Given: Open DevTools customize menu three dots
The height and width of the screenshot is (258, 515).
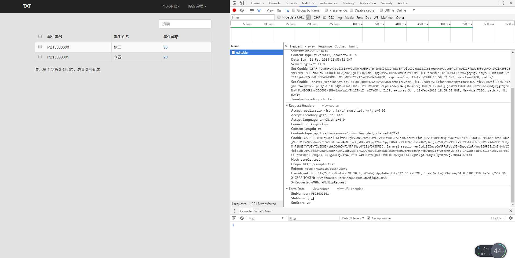Looking at the screenshot, I should tap(503, 3).
